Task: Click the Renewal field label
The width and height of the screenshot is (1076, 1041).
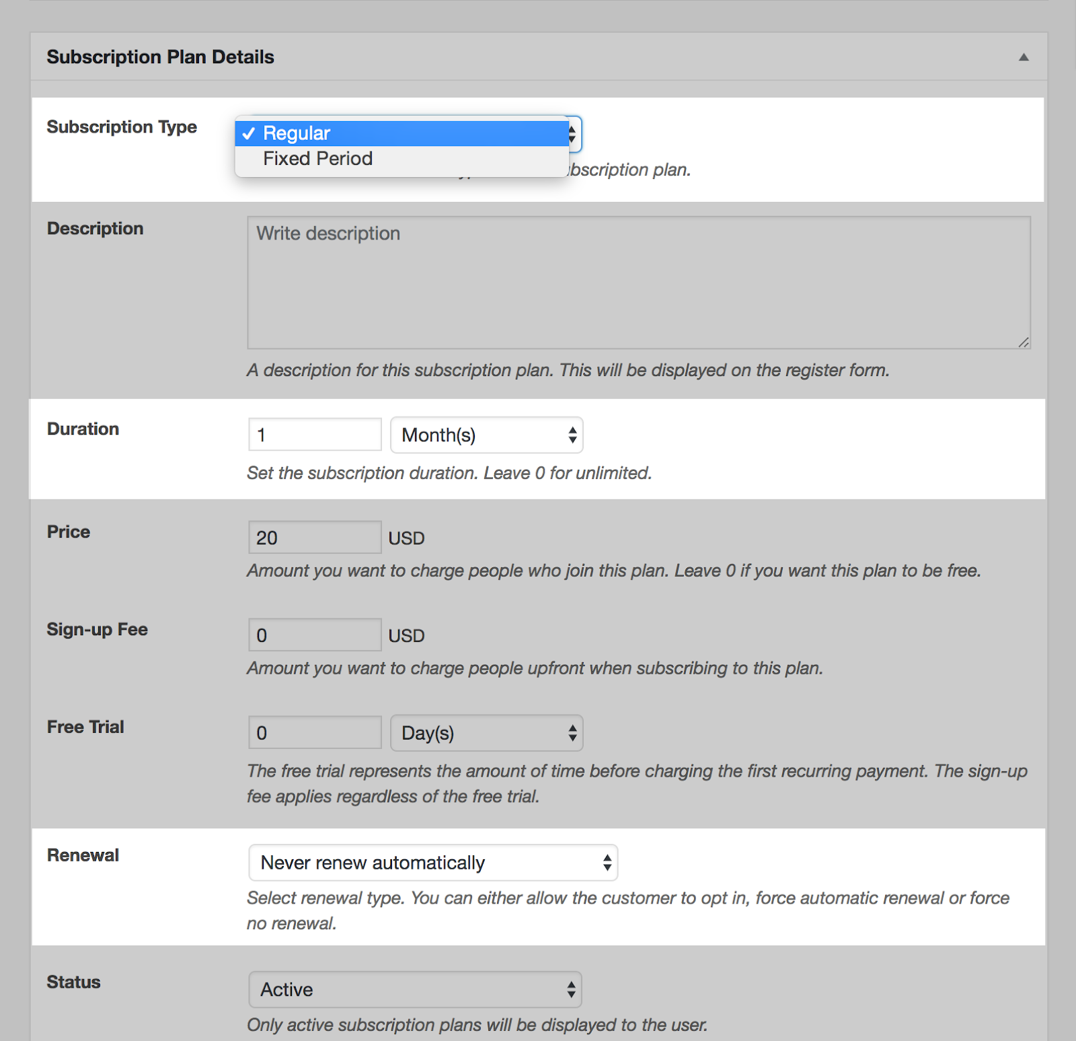Action: pos(83,855)
